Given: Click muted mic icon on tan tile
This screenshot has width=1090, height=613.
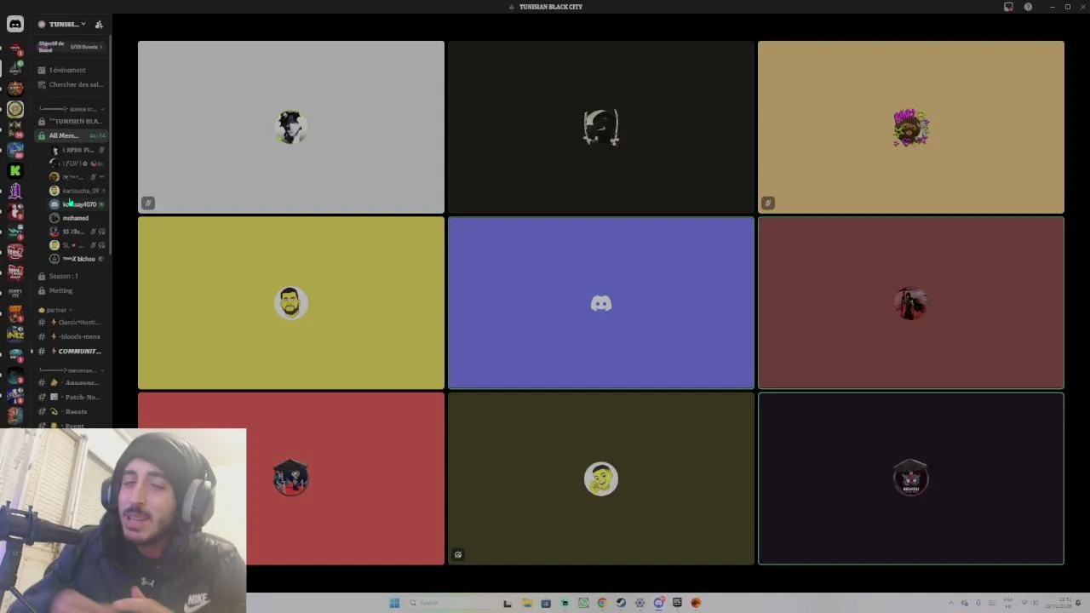Looking at the screenshot, I should (x=768, y=203).
